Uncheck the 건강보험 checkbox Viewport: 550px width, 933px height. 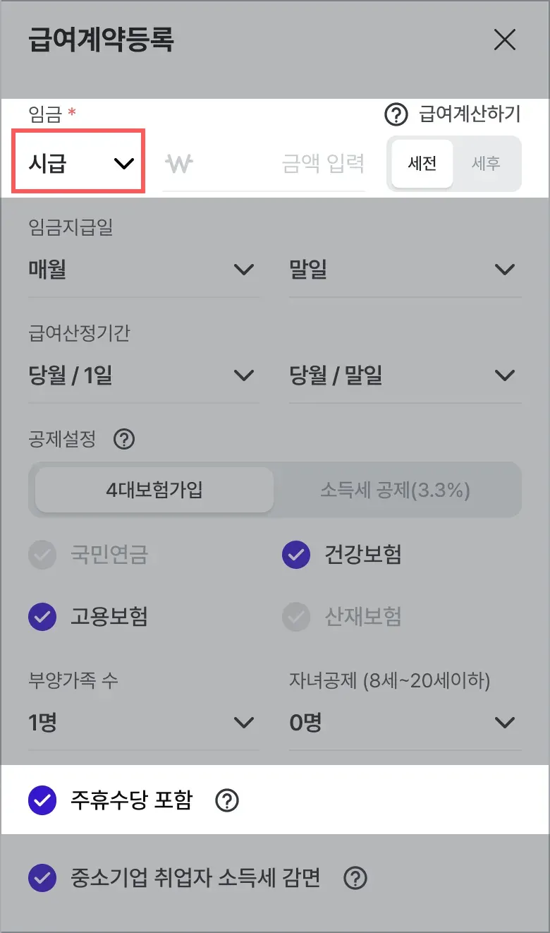296,555
